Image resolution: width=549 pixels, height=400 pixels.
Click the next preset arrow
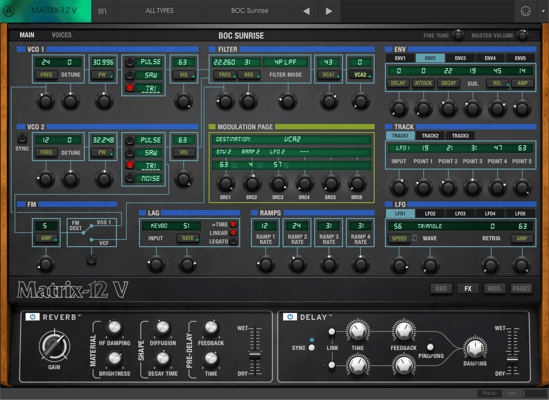(329, 11)
